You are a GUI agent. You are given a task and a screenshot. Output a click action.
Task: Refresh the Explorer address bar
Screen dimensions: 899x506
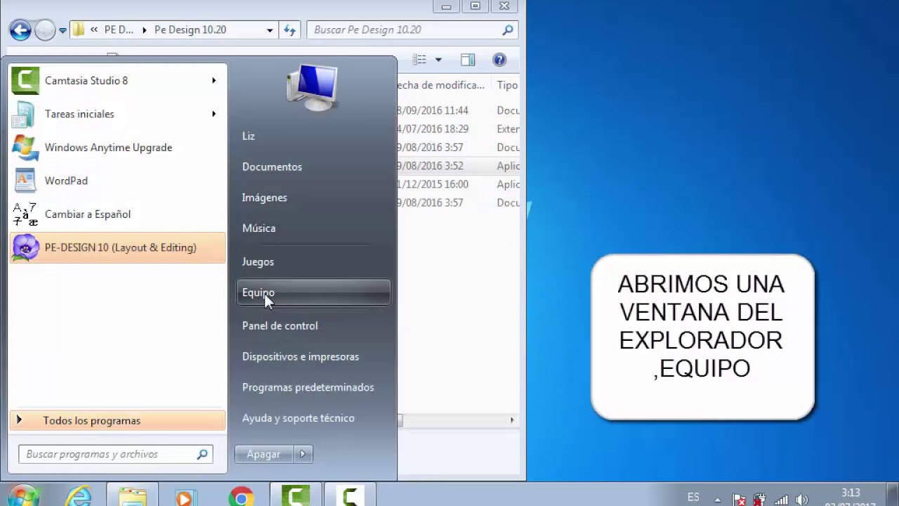[289, 30]
